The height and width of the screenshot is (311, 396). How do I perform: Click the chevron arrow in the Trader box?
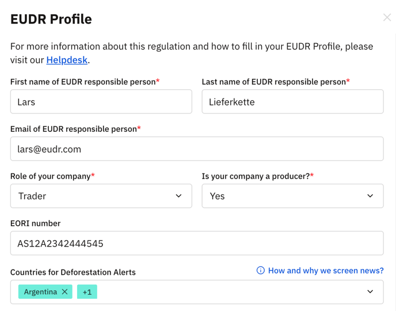coord(178,196)
